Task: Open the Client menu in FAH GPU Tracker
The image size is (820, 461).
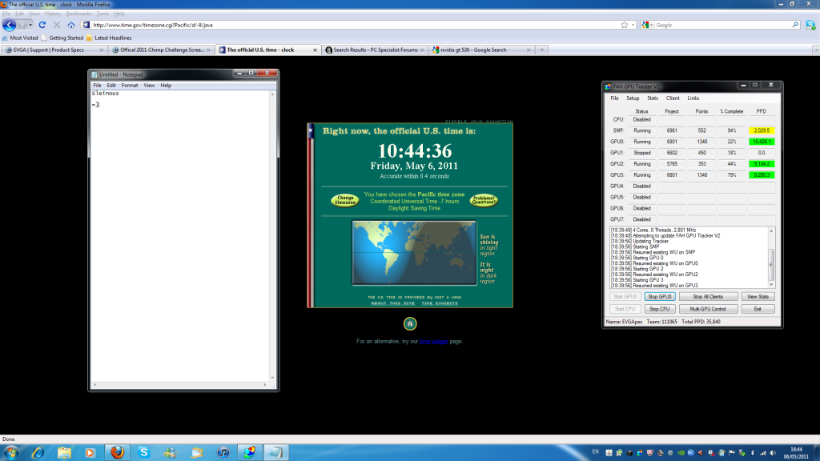Action: pyautogui.click(x=673, y=98)
